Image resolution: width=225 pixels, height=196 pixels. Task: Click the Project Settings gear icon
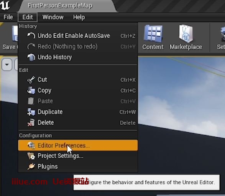[x=31, y=156]
